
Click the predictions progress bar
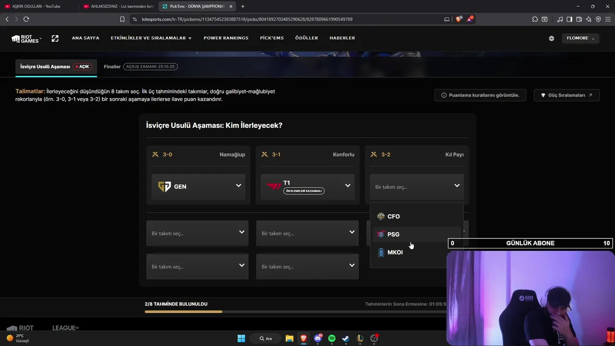(x=295, y=312)
